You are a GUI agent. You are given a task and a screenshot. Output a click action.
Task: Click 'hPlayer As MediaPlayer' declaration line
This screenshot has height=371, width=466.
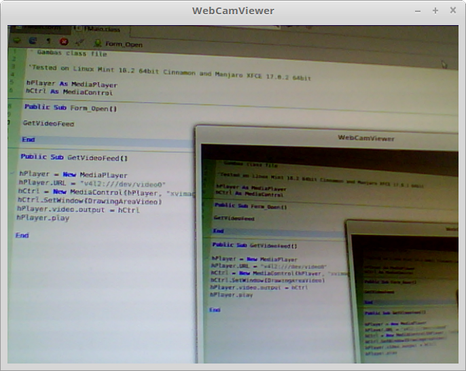click(71, 84)
